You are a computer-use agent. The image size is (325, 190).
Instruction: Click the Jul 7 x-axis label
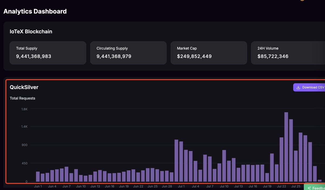210,186
